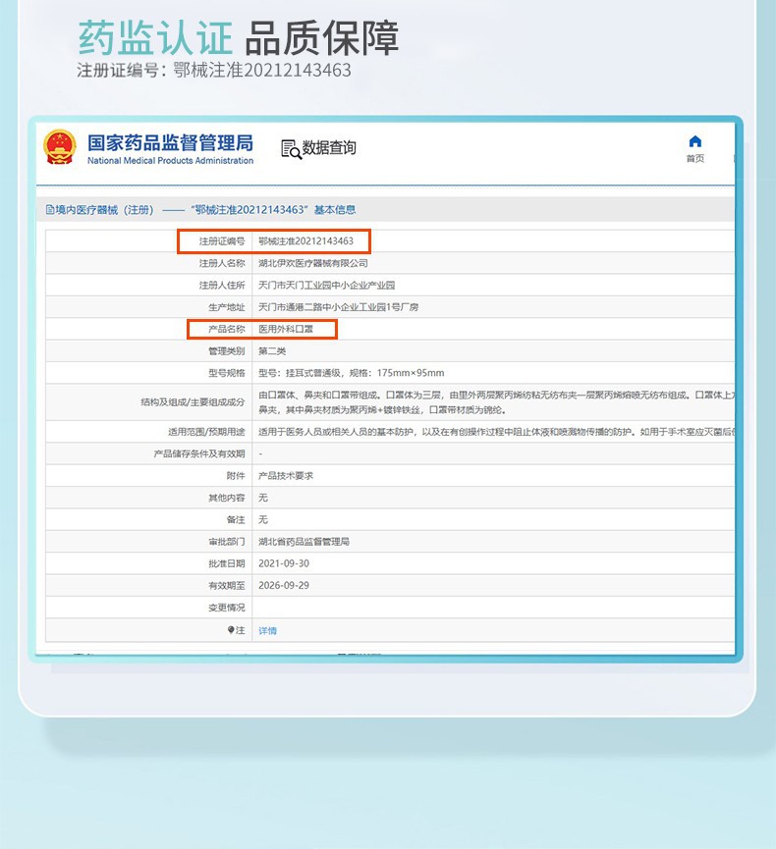Click the 有效期至 row label
The height and width of the screenshot is (849, 776).
pos(227,585)
